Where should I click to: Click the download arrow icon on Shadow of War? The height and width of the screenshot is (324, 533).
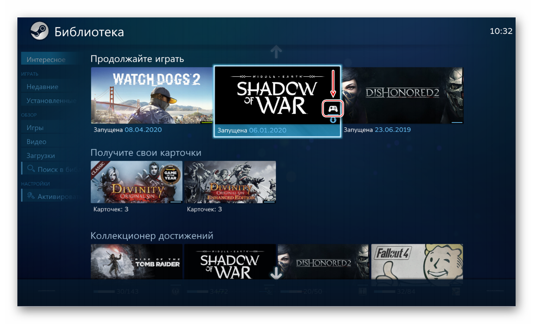[333, 120]
